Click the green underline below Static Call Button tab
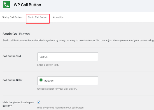This screenshot has width=154, height=110. point(38,22)
